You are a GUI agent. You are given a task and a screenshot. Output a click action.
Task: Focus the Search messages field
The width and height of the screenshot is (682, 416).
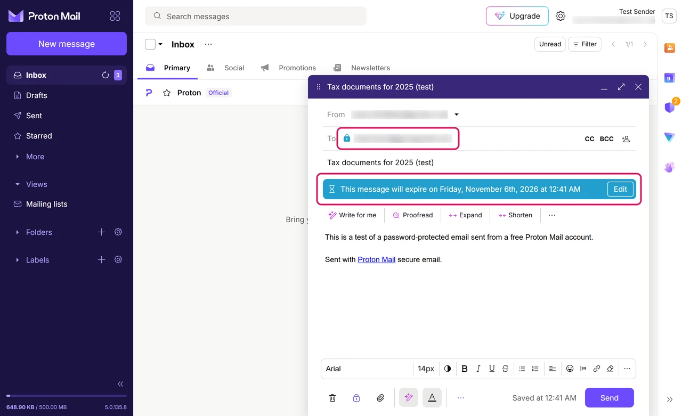coord(256,16)
